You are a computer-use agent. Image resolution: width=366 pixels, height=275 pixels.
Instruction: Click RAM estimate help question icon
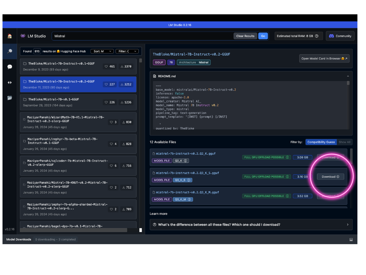pos(317,36)
